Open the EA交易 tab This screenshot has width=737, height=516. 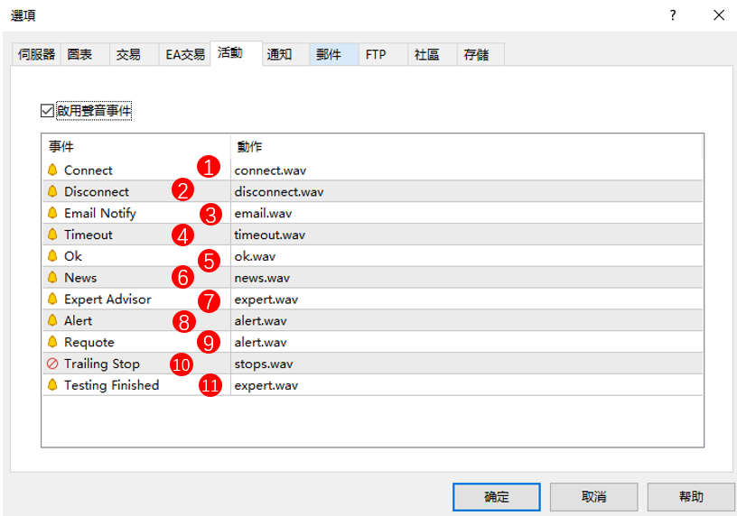(185, 54)
